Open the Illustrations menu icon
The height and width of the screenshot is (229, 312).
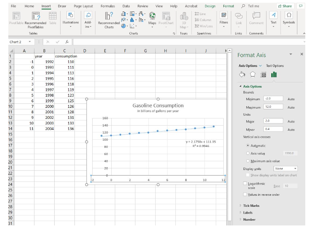point(70,15)
